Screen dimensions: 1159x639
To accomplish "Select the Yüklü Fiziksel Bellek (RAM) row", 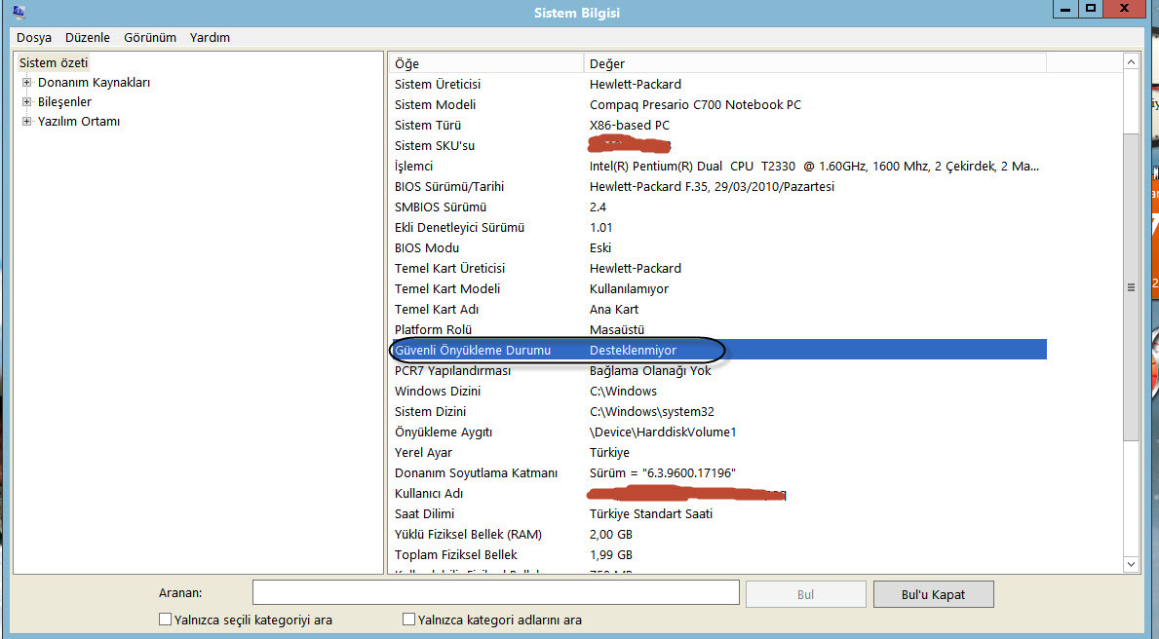I will point(717,534).
